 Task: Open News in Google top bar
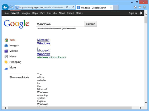tap(62, 13)
